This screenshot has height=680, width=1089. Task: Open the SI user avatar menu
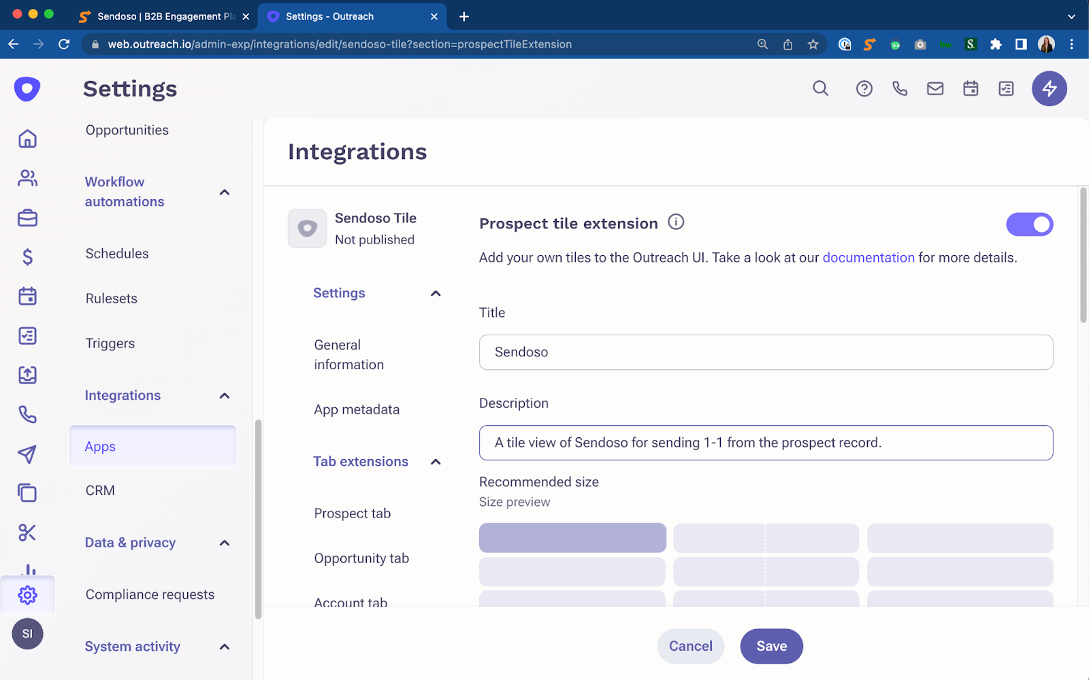(x=27, y=634)
